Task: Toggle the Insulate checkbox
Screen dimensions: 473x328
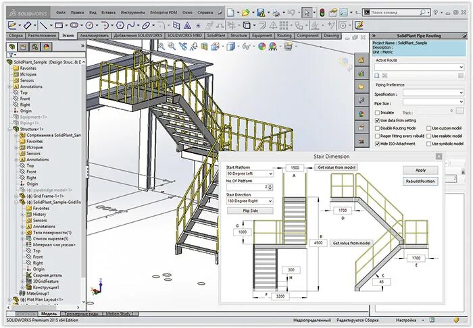Action: (x=377, y=113)
